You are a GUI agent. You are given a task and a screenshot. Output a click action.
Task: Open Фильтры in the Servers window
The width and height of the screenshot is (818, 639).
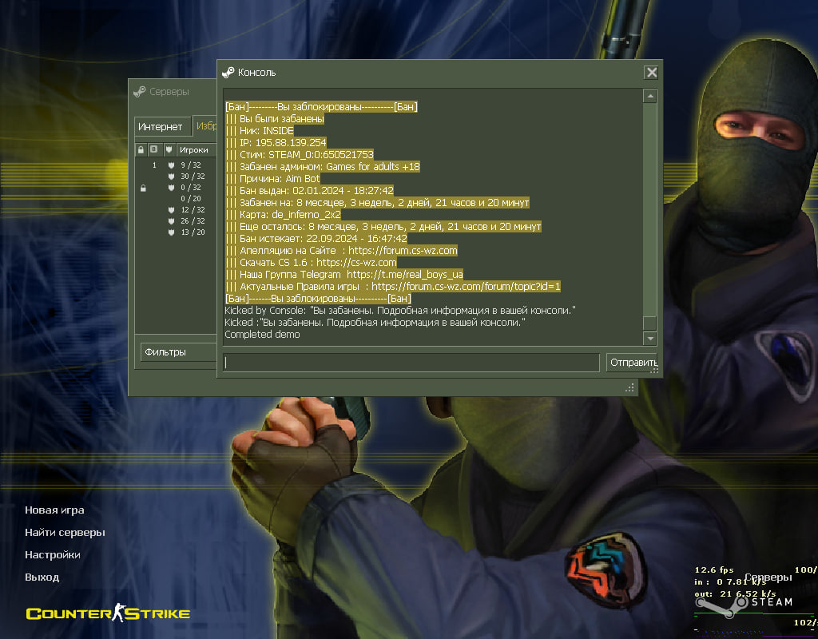coord(178,352)
